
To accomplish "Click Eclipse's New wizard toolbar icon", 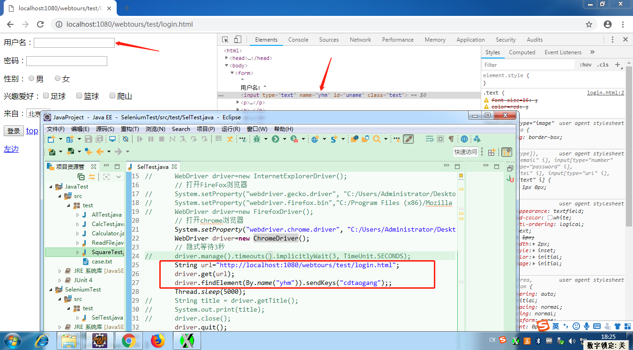I will pyautogui.click(x=51, y=139).
